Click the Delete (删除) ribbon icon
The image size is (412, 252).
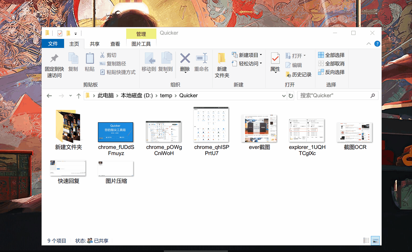(185, 58)
